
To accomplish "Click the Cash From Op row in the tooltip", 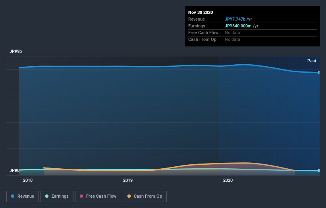I will click(x=253, y=39).
